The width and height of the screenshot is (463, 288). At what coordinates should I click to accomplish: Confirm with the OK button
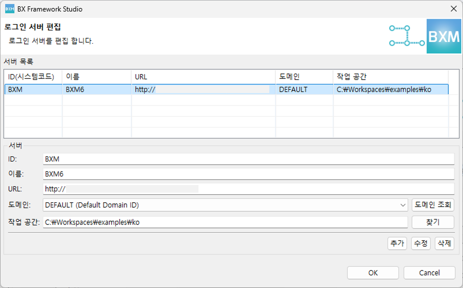[373, 273]
